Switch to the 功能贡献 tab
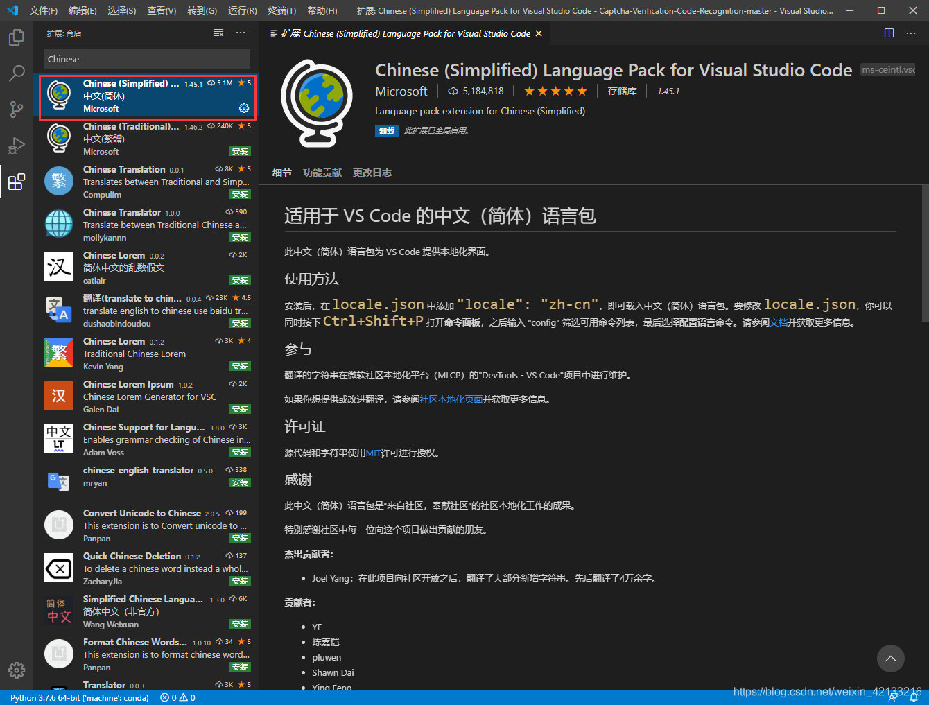This screenshot has width=929, height=705. click(322, 173)
